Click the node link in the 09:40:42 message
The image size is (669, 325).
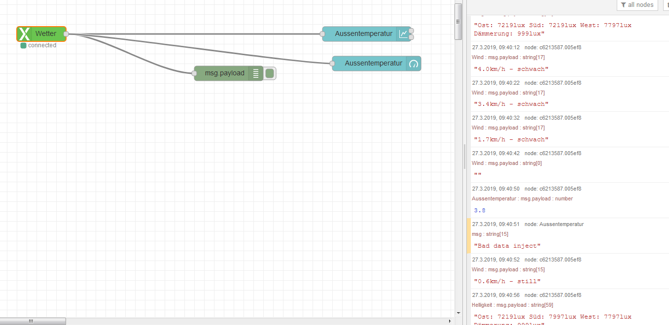(x=553, y=154)
